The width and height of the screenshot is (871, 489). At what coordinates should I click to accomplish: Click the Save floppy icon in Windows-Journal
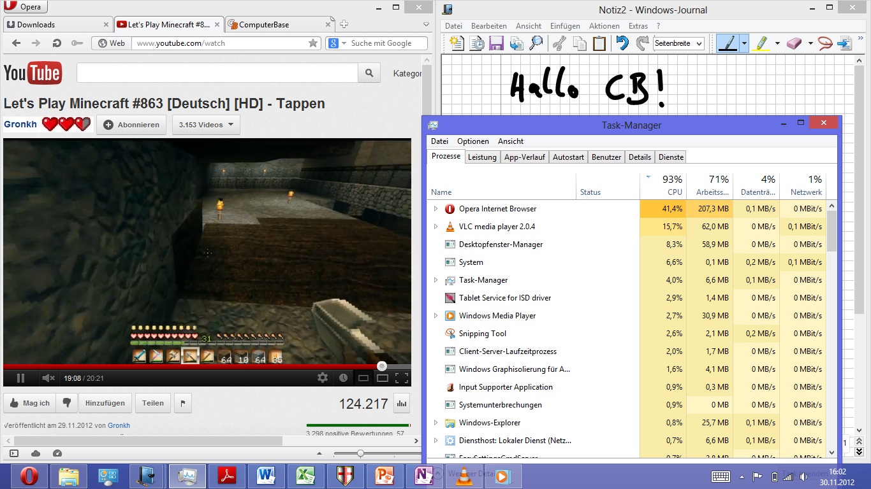(496, 43)
